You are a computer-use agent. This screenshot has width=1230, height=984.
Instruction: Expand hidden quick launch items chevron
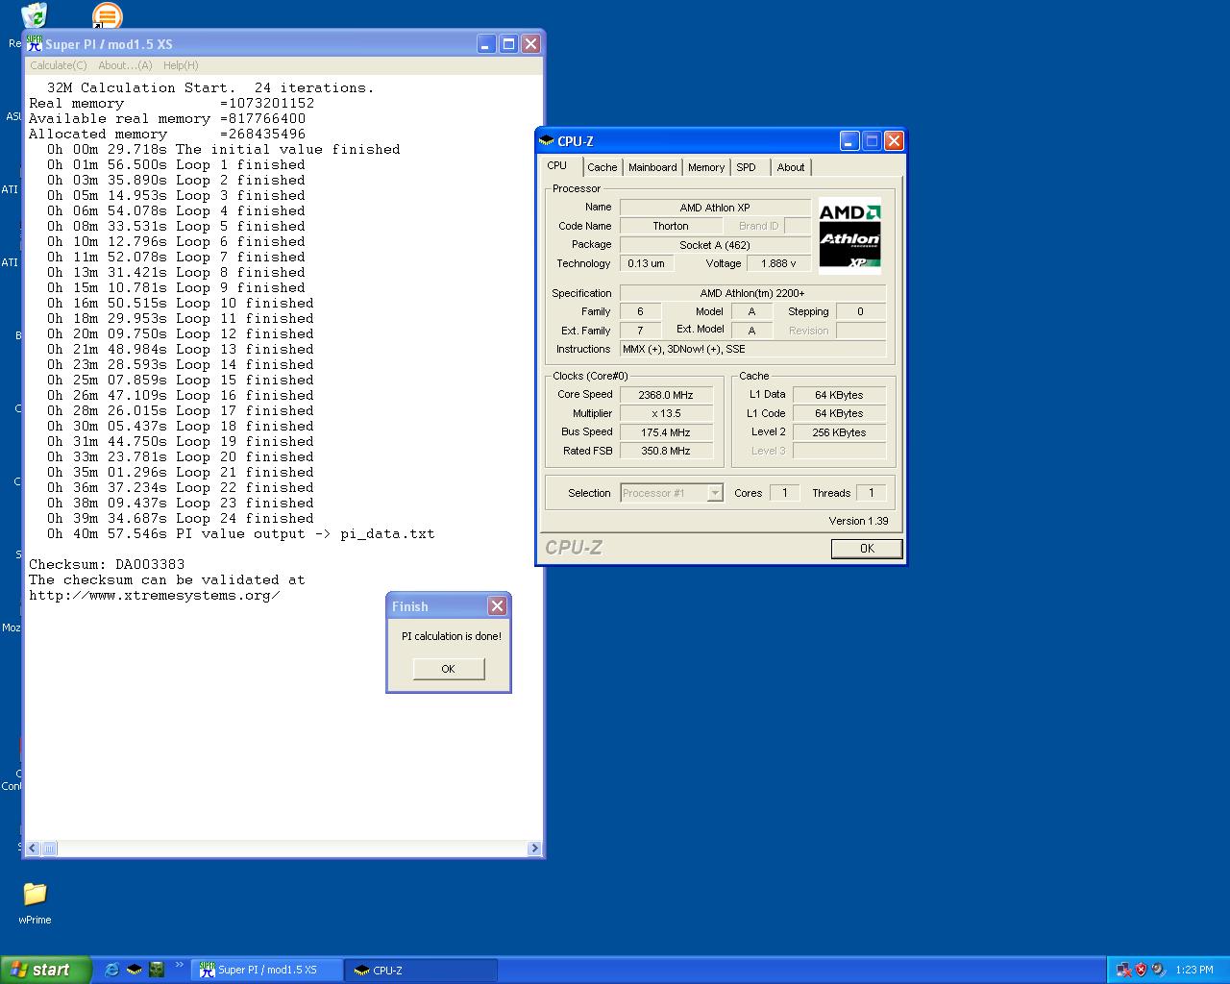tap(179, 966)
